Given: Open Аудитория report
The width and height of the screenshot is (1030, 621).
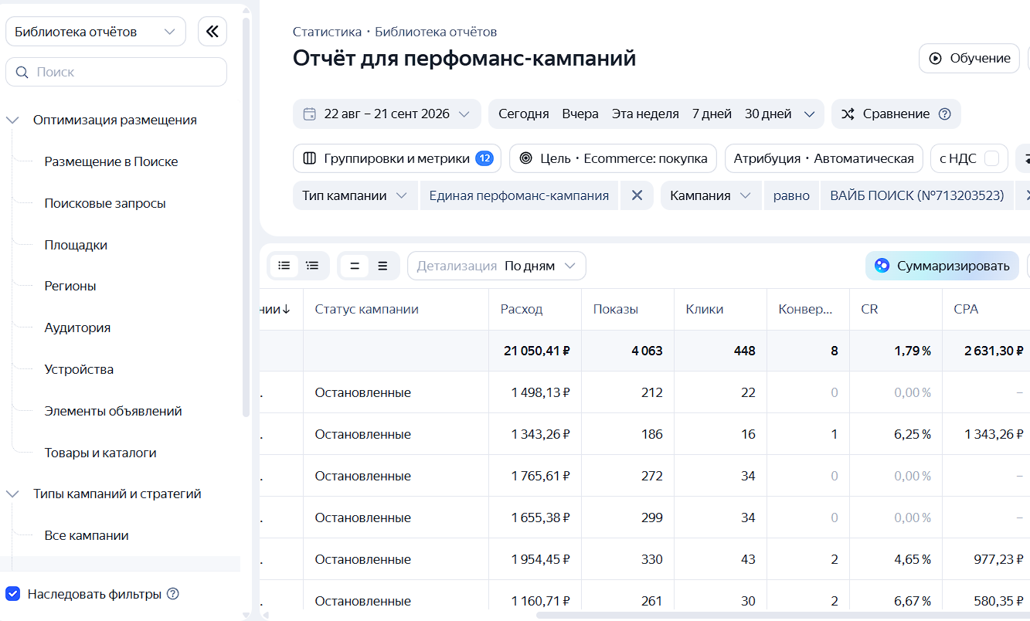Looking at the screenshot, I should click(77, 327).
